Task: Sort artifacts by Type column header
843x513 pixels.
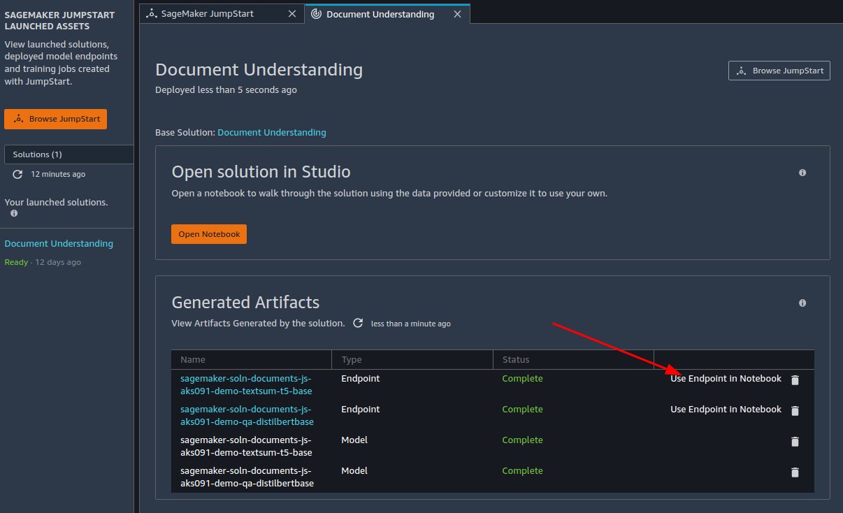Action: [412, 359]
